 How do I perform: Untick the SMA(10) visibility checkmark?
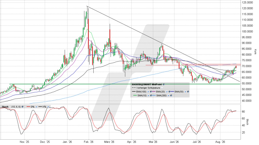pyautogui.click(x=148, y=96)
